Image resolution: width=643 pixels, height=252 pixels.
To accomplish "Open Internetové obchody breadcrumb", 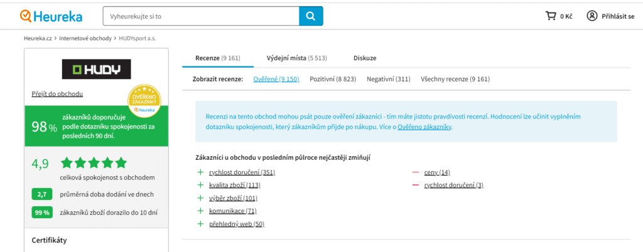I will 85,38.
